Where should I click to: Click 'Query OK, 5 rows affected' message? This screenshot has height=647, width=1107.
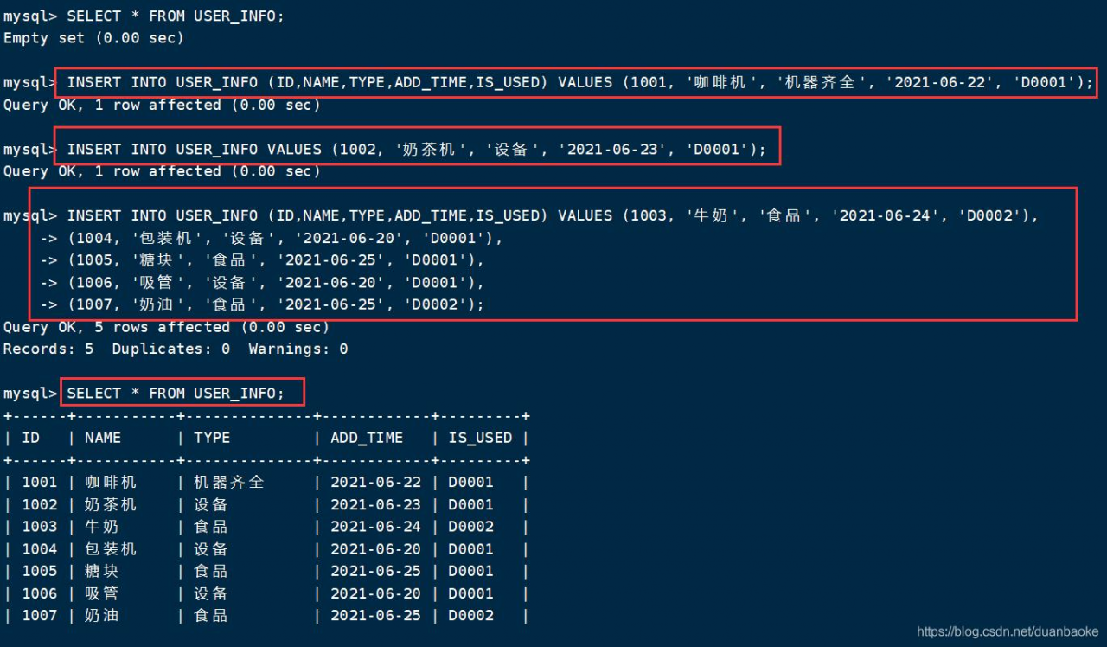point(167,327)
